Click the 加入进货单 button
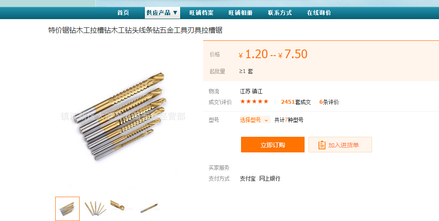This screenshot has width=439, height=221. point(340,145)
